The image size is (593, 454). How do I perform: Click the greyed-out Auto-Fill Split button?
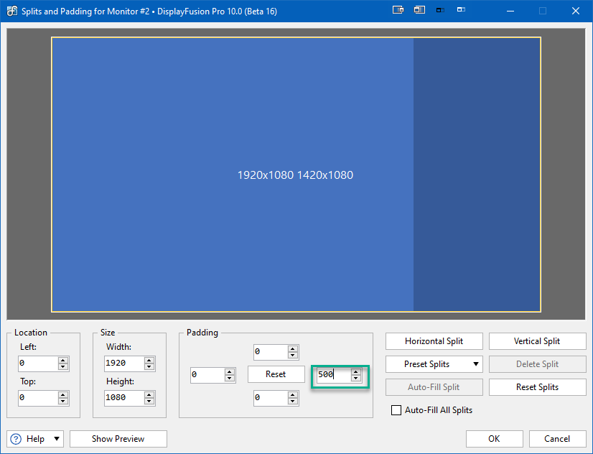tap(434, 387)
